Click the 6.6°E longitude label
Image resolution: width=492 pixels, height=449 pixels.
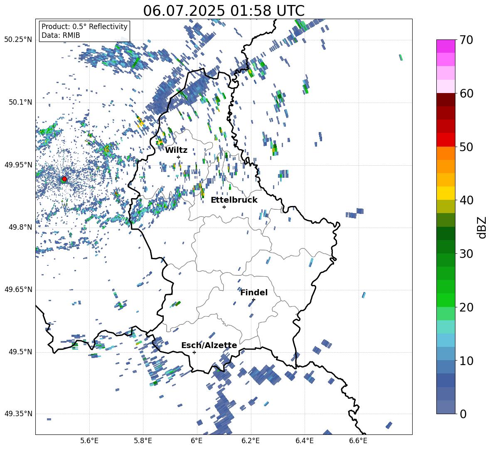pos(358,441)
